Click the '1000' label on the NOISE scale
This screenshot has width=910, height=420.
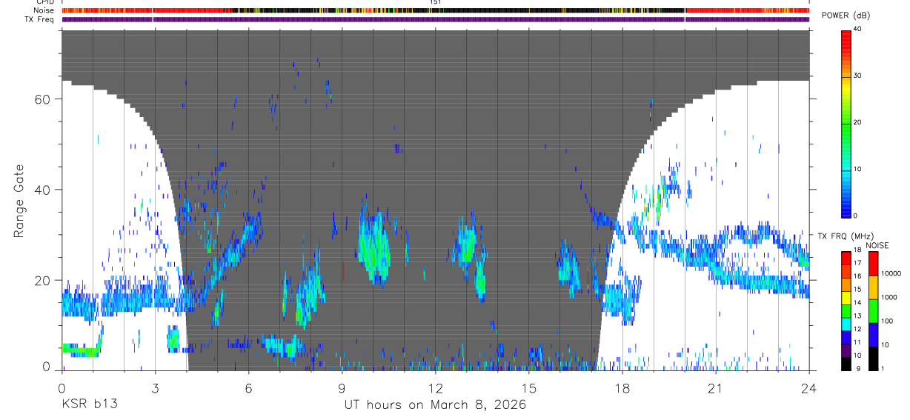tap(889, 298)
